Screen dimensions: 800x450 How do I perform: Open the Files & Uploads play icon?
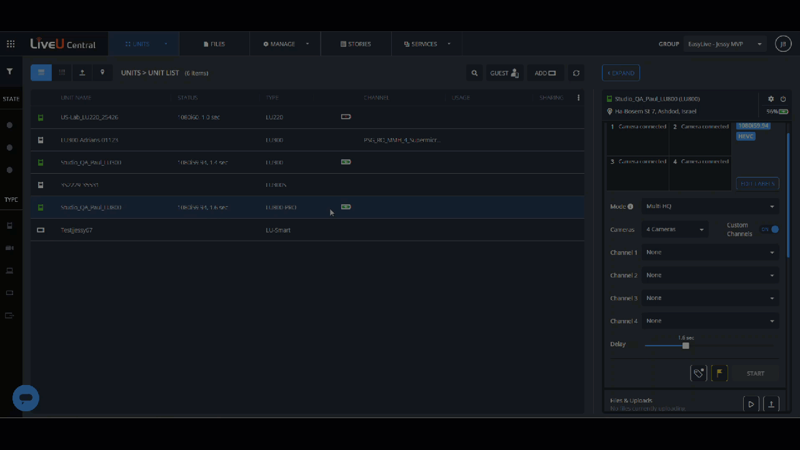pos(751,404)
